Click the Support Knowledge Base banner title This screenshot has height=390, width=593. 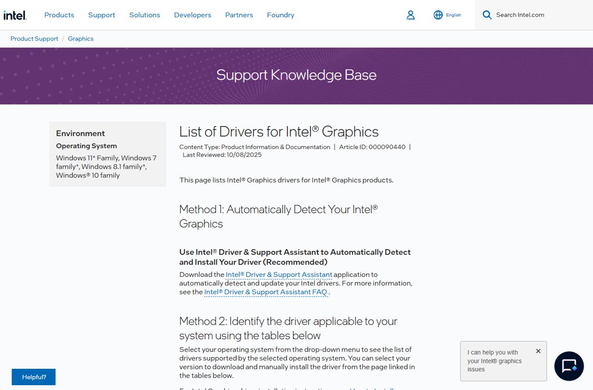coord(296,75)
